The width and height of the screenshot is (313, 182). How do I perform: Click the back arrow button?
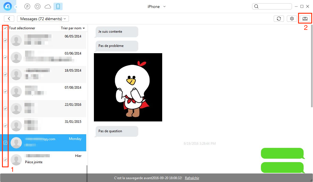point(9,18)
